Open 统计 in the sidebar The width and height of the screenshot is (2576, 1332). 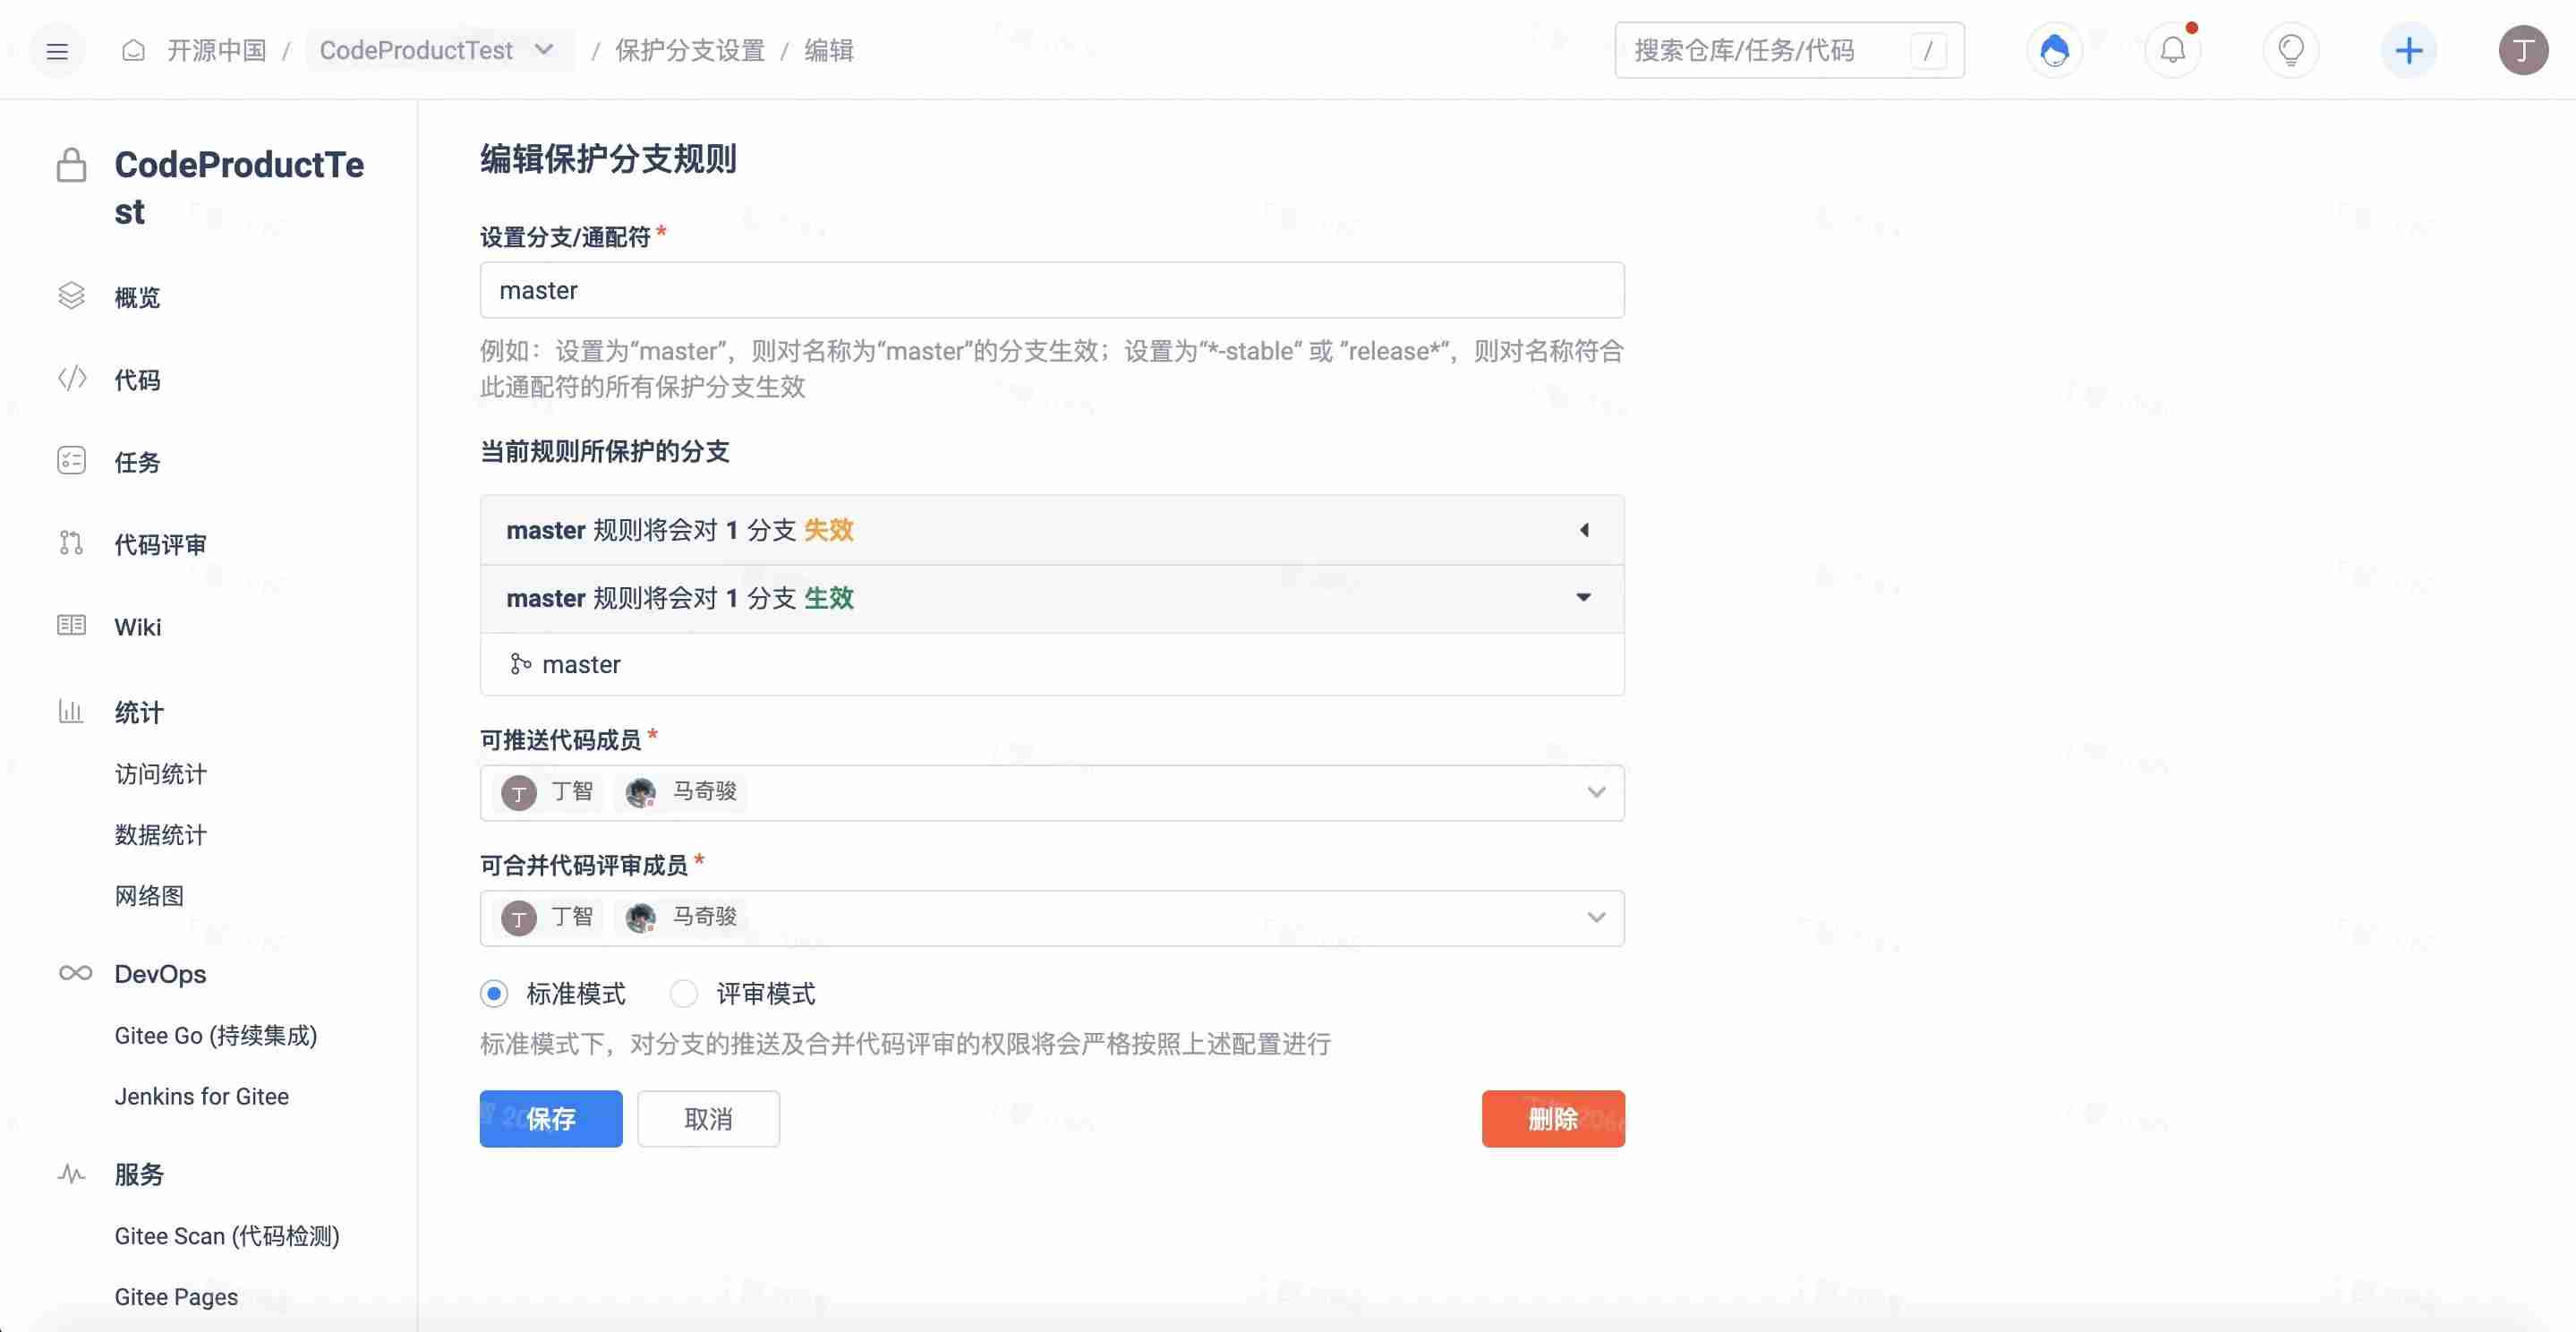[x=139, y=712]
